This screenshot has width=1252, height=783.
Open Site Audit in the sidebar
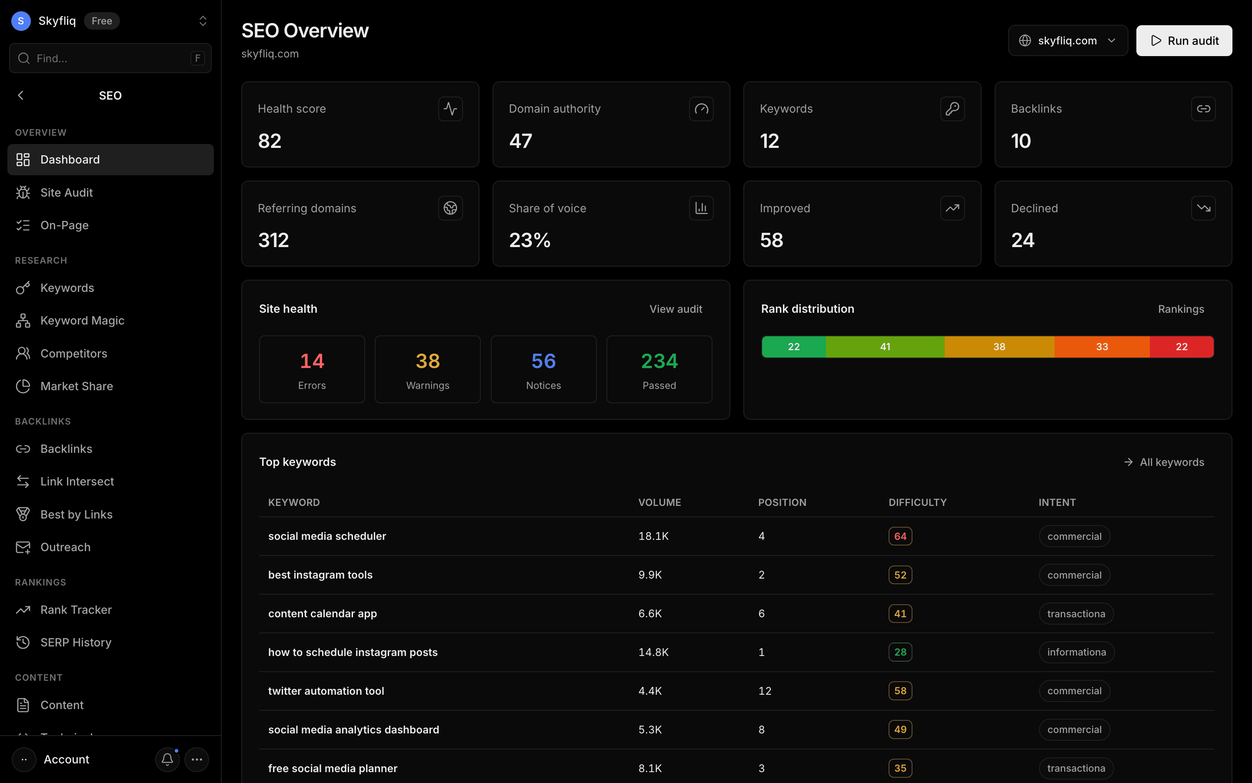pos(110,193)
